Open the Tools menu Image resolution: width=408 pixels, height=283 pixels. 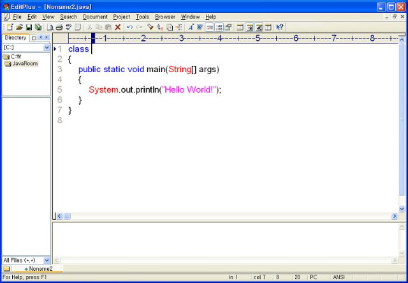(142, 17)
